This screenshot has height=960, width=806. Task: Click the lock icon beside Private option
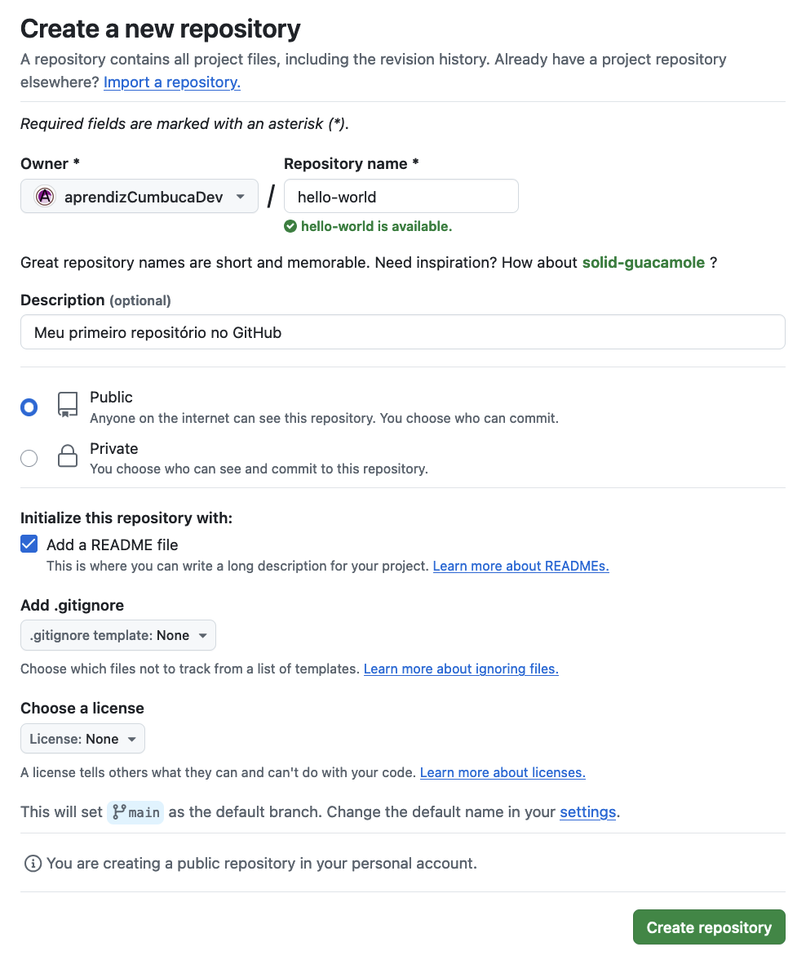(68, 457)
